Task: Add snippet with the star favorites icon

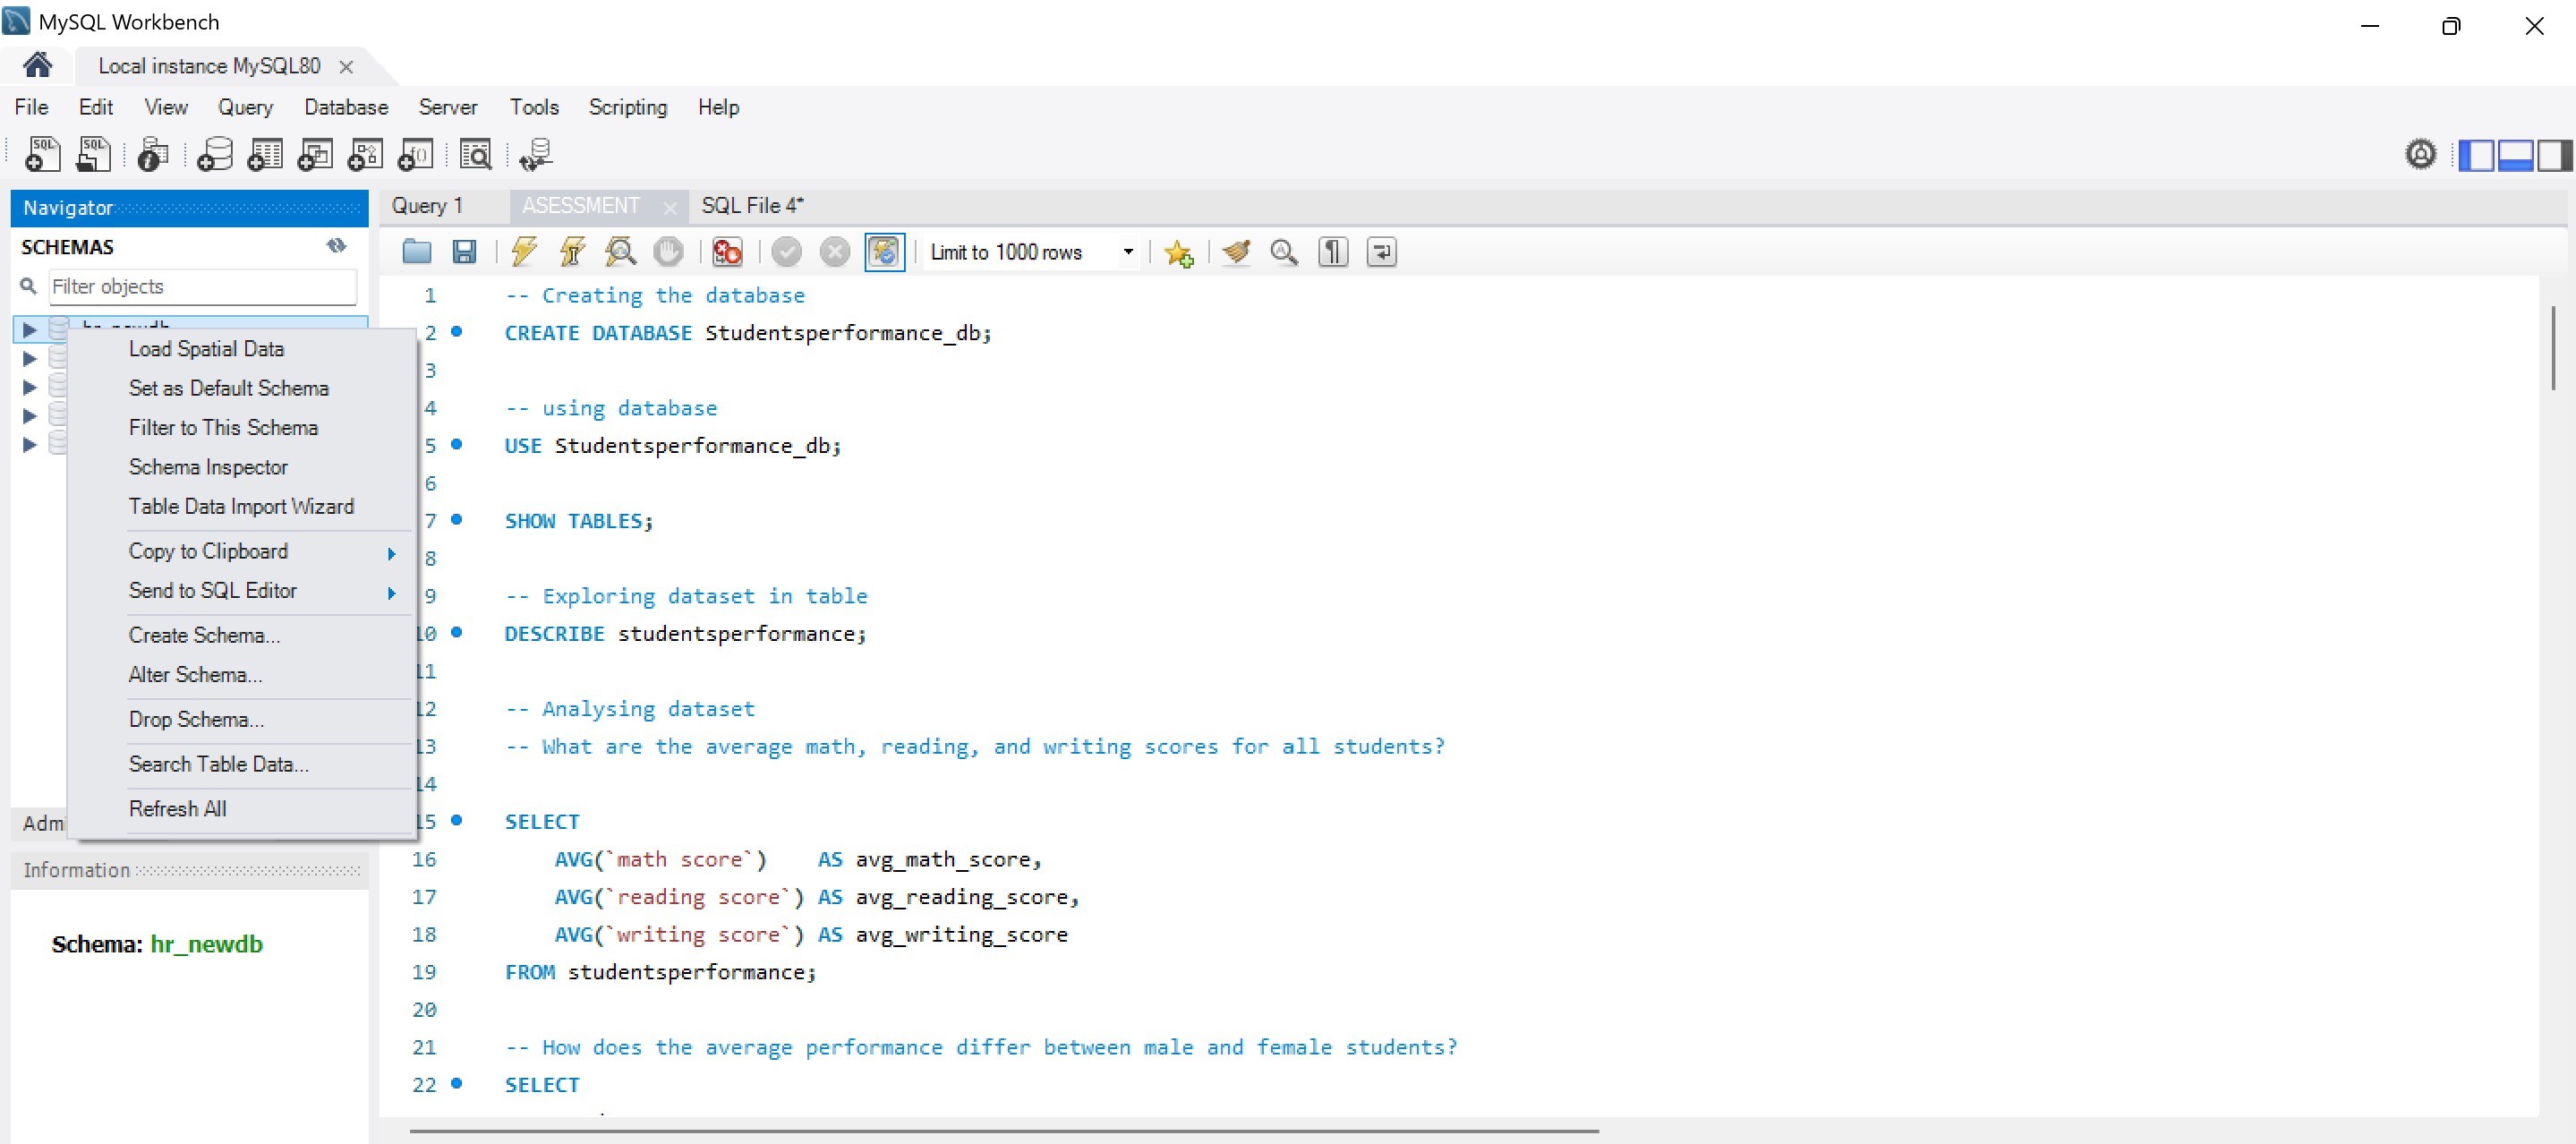Action: (1178, 252)
